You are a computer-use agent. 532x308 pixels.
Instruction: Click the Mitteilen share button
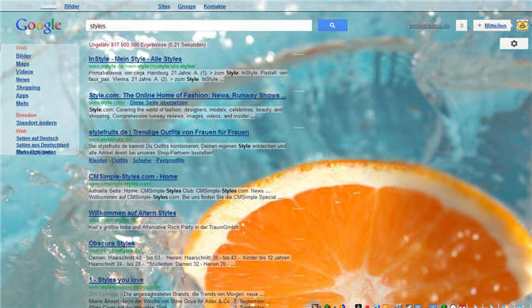(492, 25)
